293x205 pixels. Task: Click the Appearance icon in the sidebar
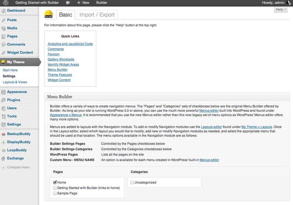pos(3,92)
